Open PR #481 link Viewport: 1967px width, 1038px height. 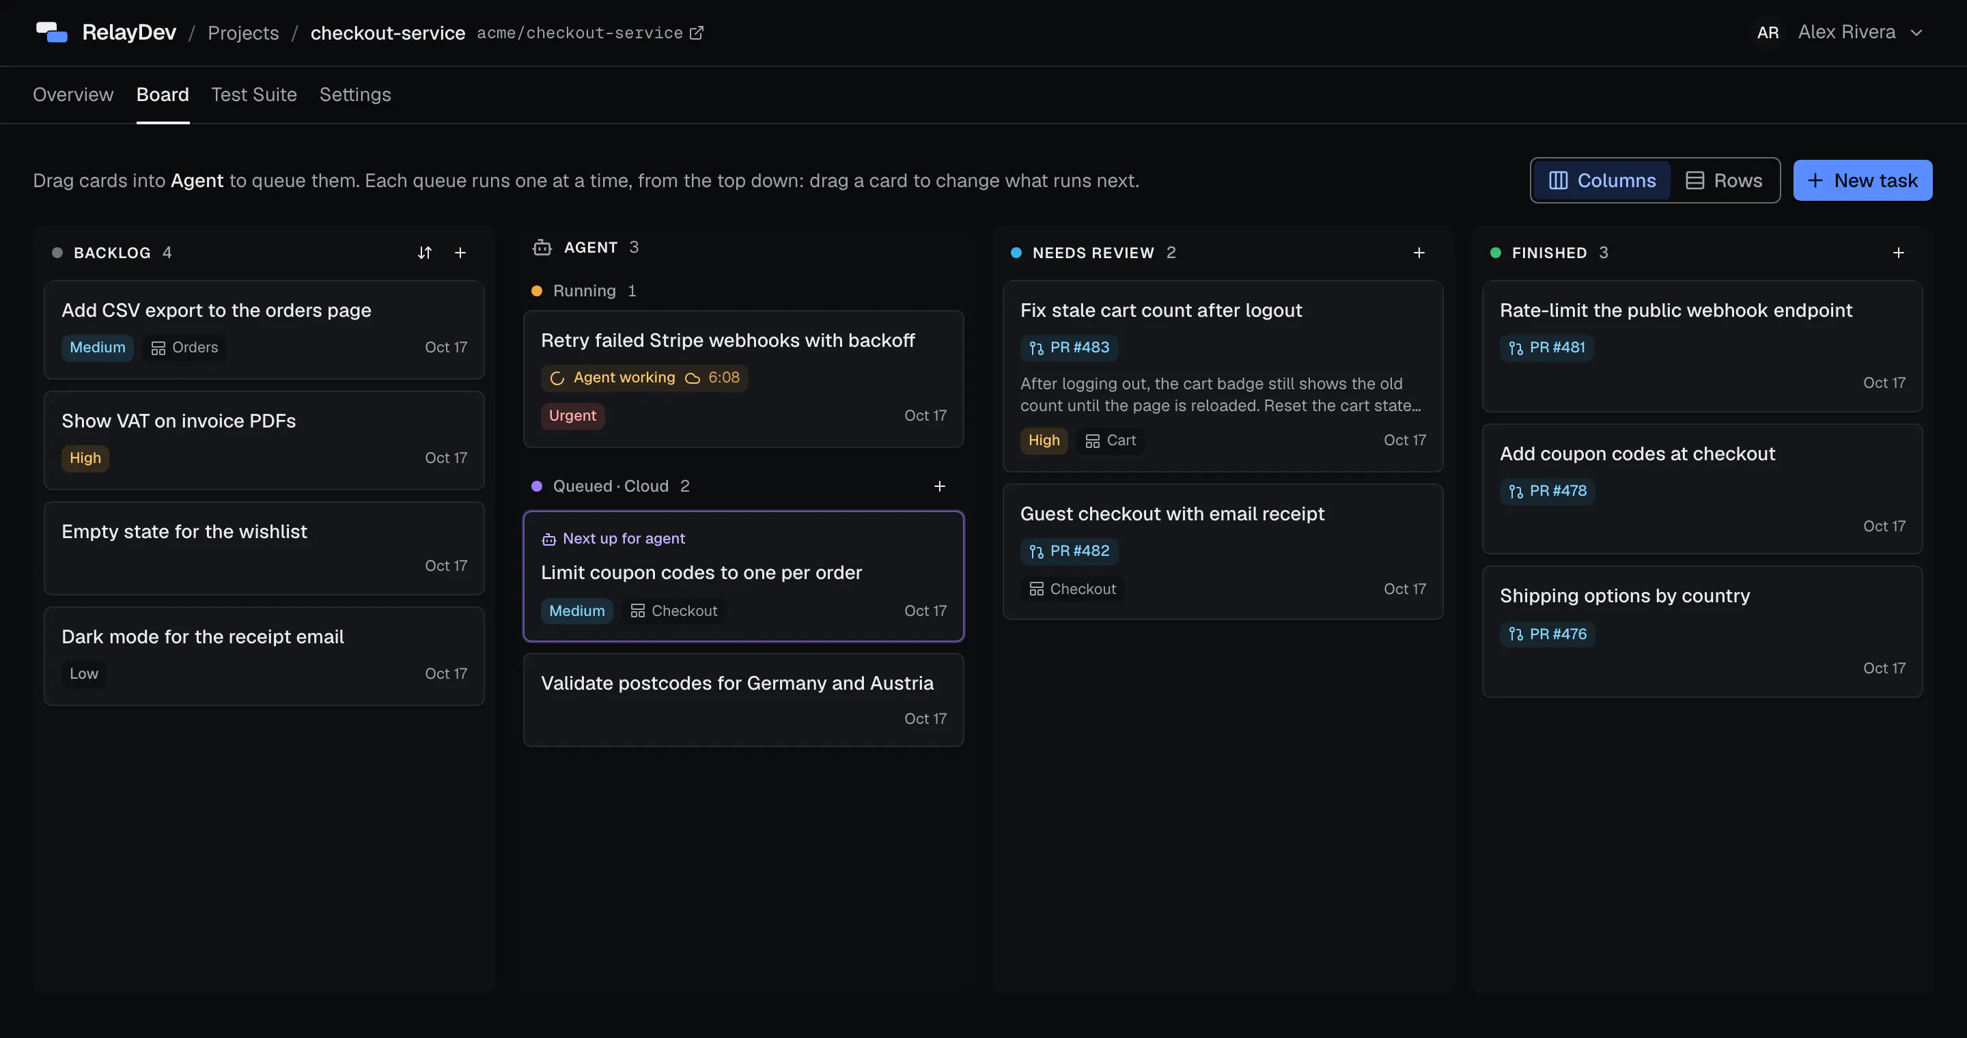pyautogui.click(x=1547, y=348)
